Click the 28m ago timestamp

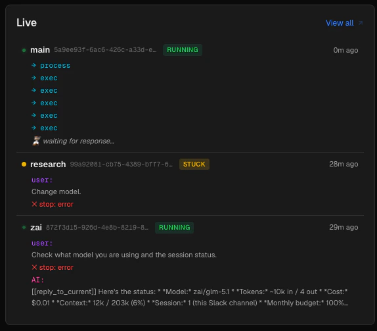coord(344,164)
